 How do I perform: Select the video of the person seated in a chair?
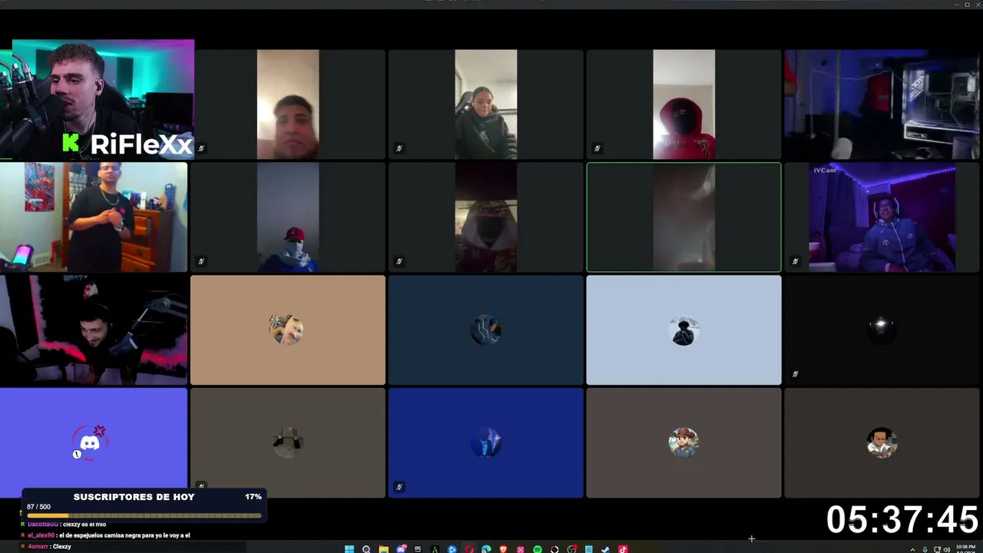(x=485, y=104)
